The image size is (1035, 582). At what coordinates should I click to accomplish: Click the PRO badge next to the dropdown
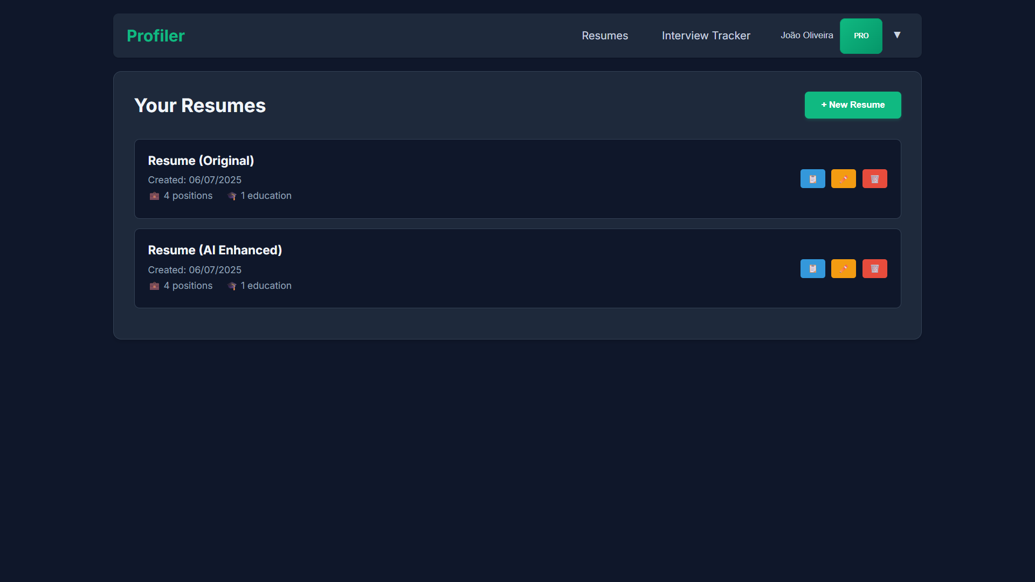click(861, 36)
